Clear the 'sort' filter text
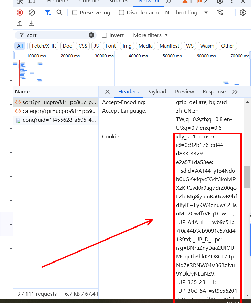The width and height of the screenshot is (251, 303). pyautogui.click(x=91, y=35)
